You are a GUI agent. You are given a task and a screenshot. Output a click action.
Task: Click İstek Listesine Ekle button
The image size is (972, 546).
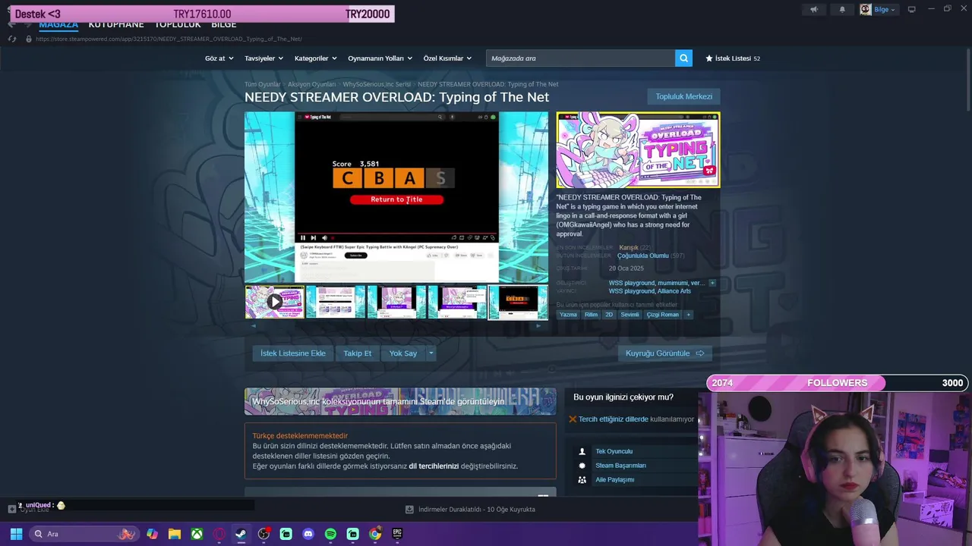tap(293, 353)
